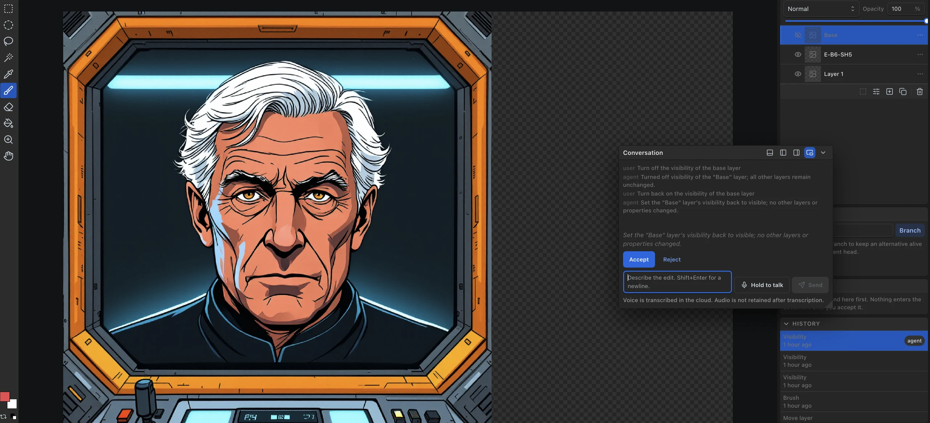Viewport: 930px width, 423px height.
Task: Delete the selected layer
Action: pos(919,91)
